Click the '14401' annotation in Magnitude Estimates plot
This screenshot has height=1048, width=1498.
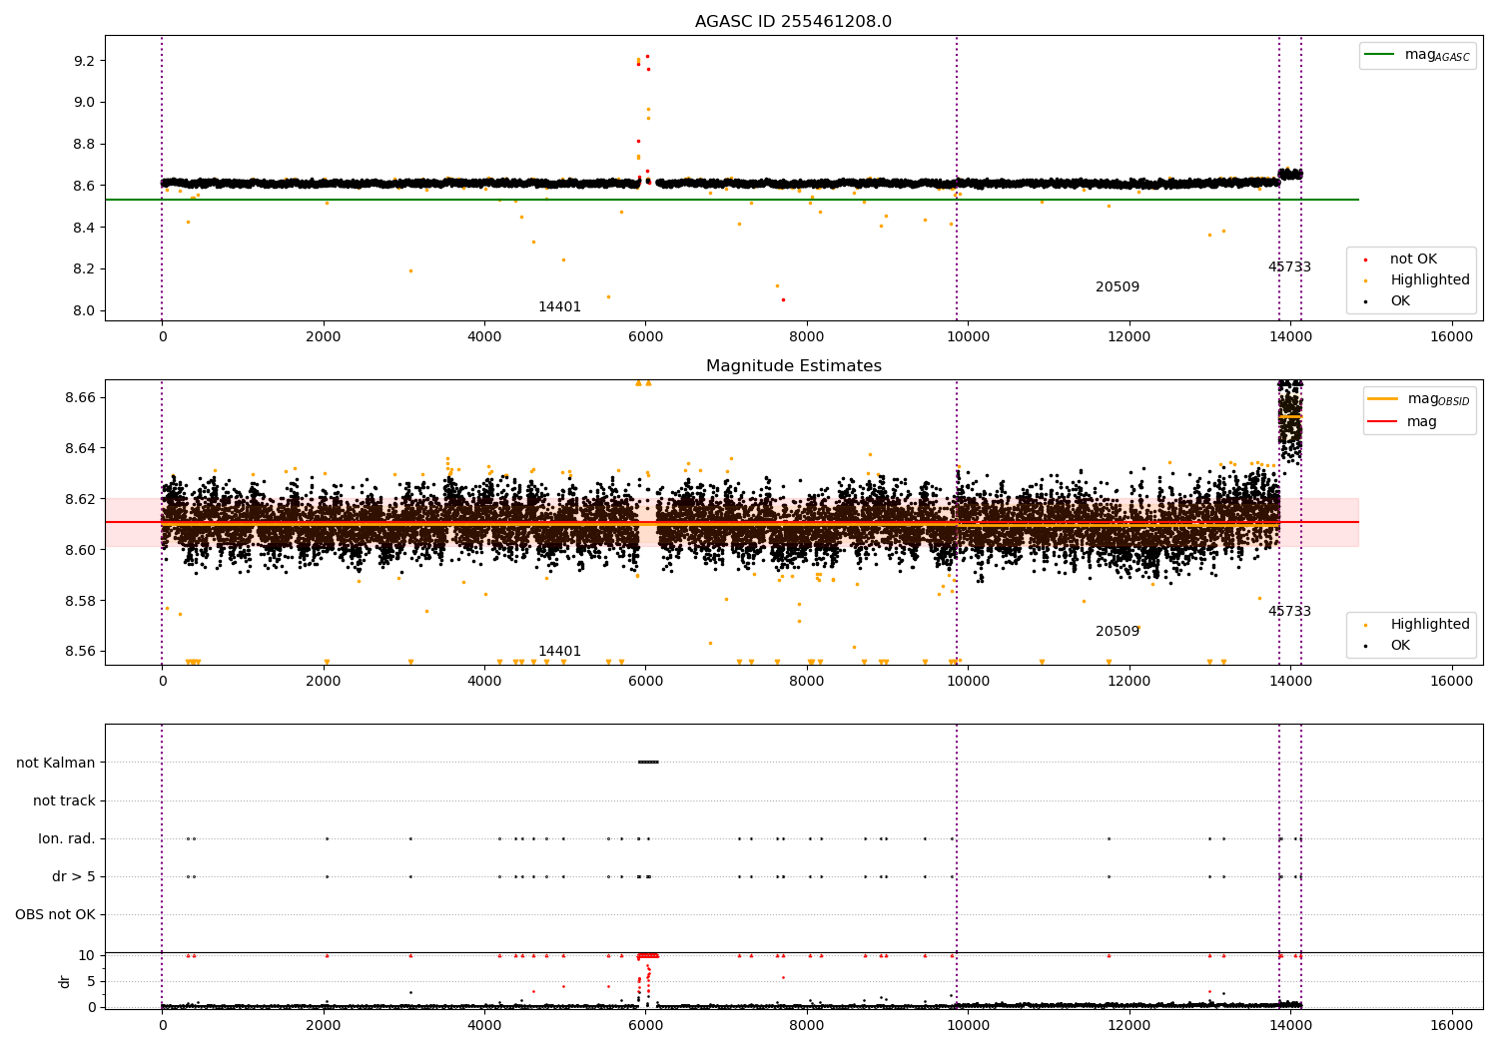coord(559,652)
